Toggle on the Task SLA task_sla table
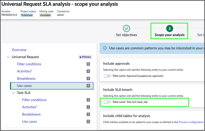The height and width of the screenshot is (131, 205). pyautogui.click(x=108, y=102)
